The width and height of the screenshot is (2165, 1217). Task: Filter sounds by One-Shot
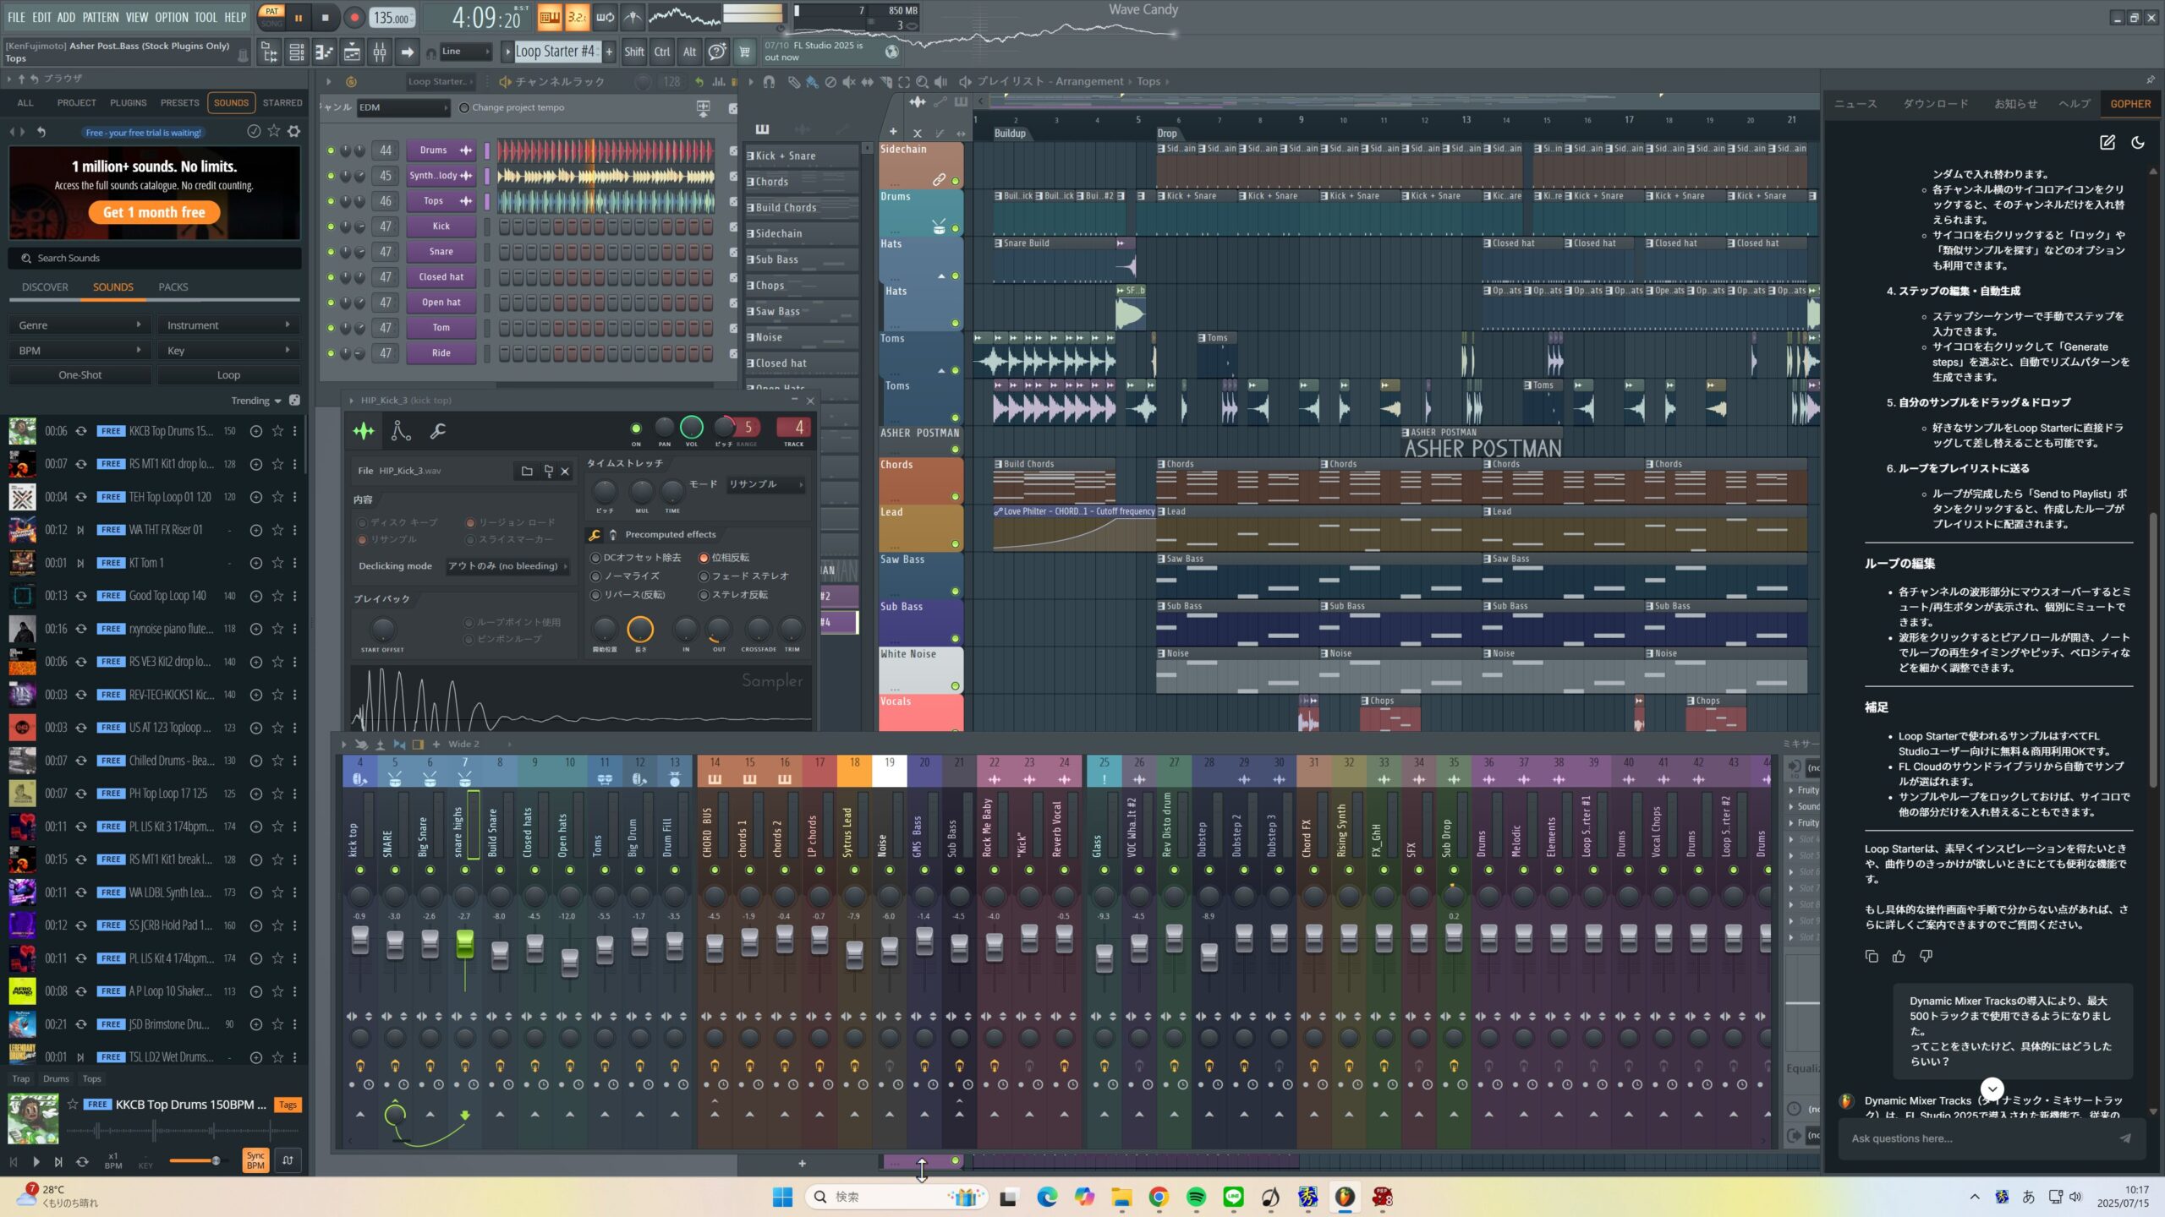point(79,375)
